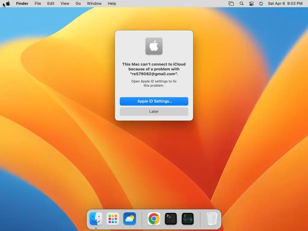Click the Stage Manager windows icon in menu bar
308x231 pixels.
coord(231,4)
